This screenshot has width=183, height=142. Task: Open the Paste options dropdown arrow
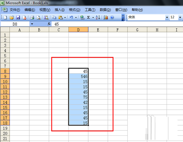[65, 18]
